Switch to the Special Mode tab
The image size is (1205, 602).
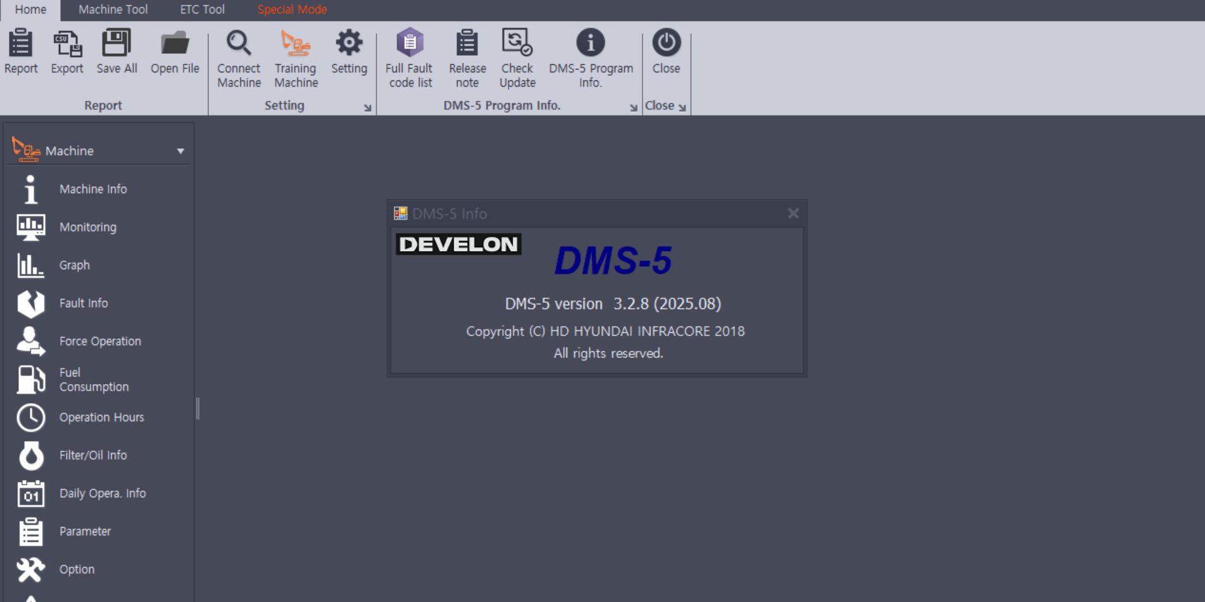292,10
